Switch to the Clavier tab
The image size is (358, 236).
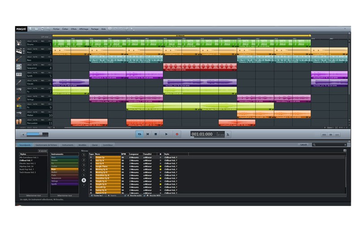[x=95, y=145]
